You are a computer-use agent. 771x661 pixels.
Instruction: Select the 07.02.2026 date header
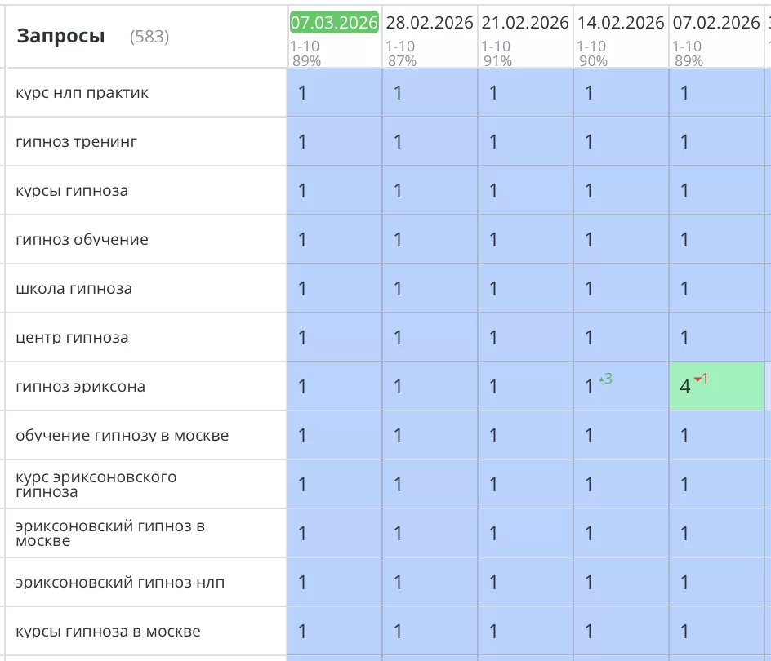point(716,23)
